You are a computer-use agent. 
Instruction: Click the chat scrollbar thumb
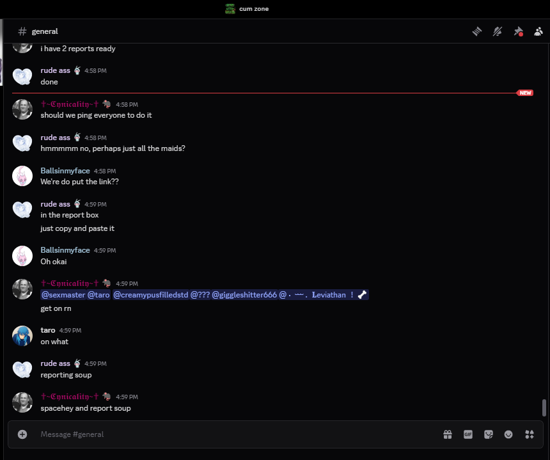point(544,407)
